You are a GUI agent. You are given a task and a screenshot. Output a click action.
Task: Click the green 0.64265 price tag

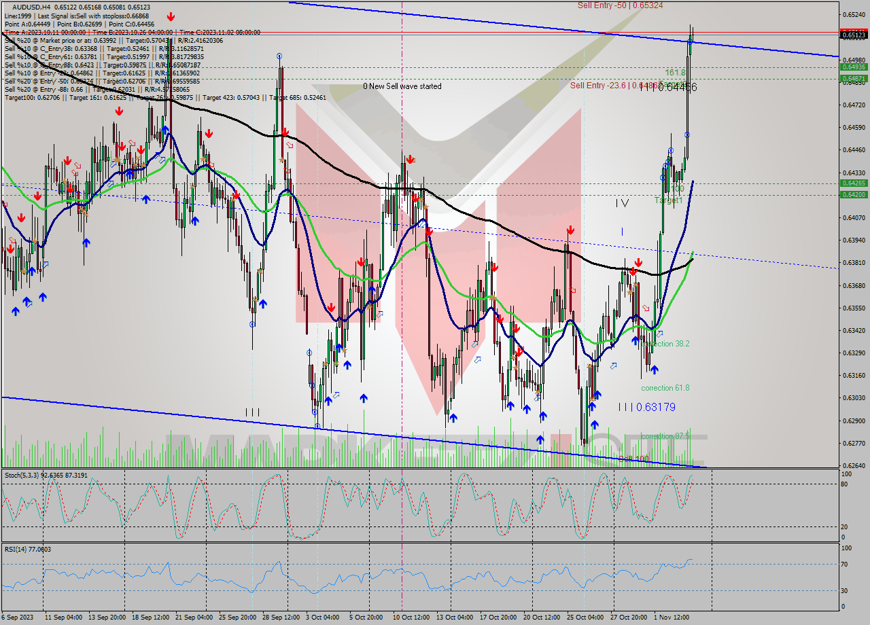(x=854, y=183)
